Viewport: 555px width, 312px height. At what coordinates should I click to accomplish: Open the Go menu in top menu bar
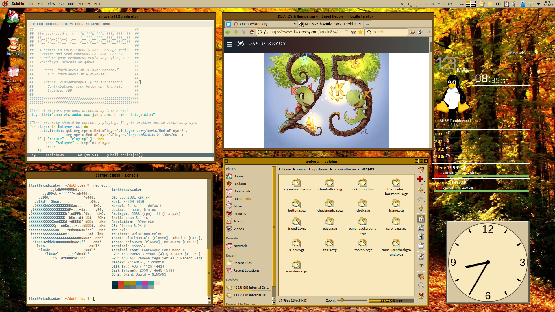pos(61,4)
